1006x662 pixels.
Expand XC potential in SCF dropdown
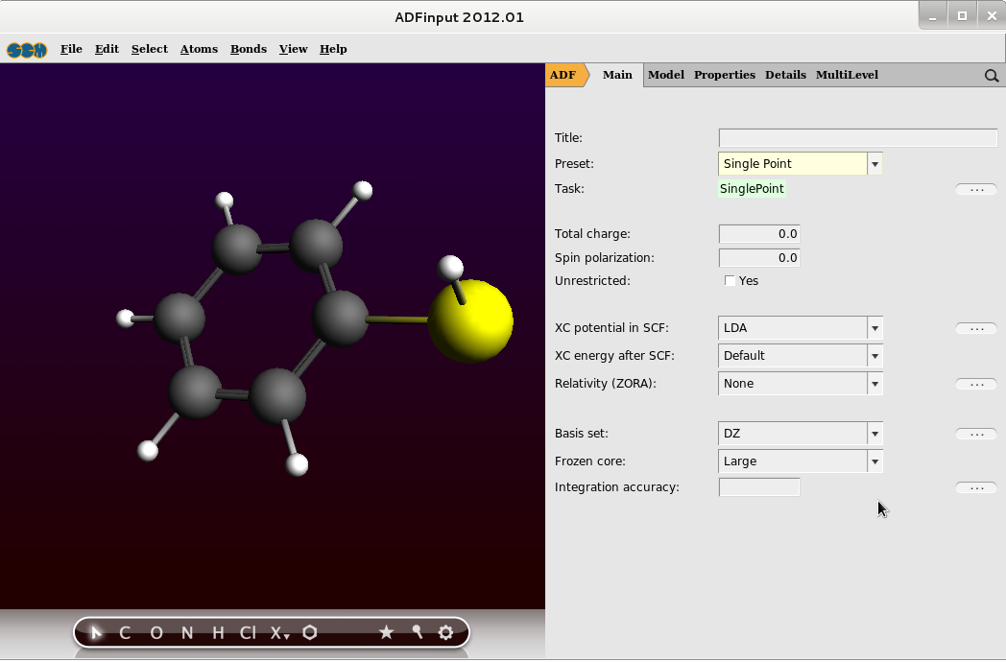click(x=874, y=328)
